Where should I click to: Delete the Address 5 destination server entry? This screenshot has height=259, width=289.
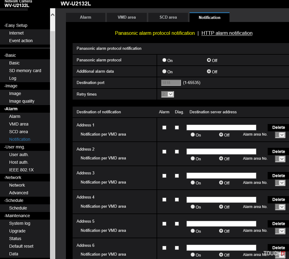click(278, 224)
